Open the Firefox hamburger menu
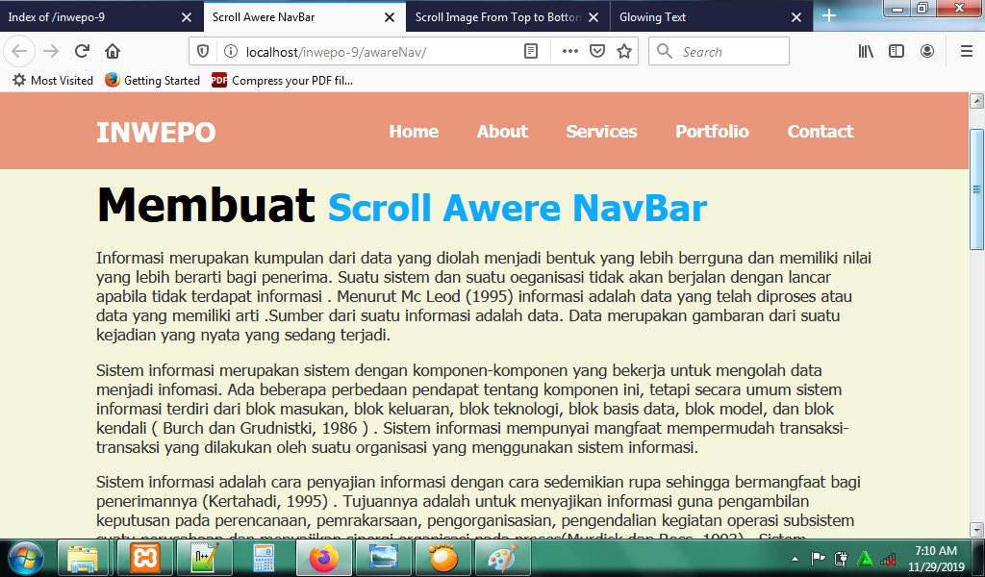This screenshot has height=577, width=985. click(967, 51)
